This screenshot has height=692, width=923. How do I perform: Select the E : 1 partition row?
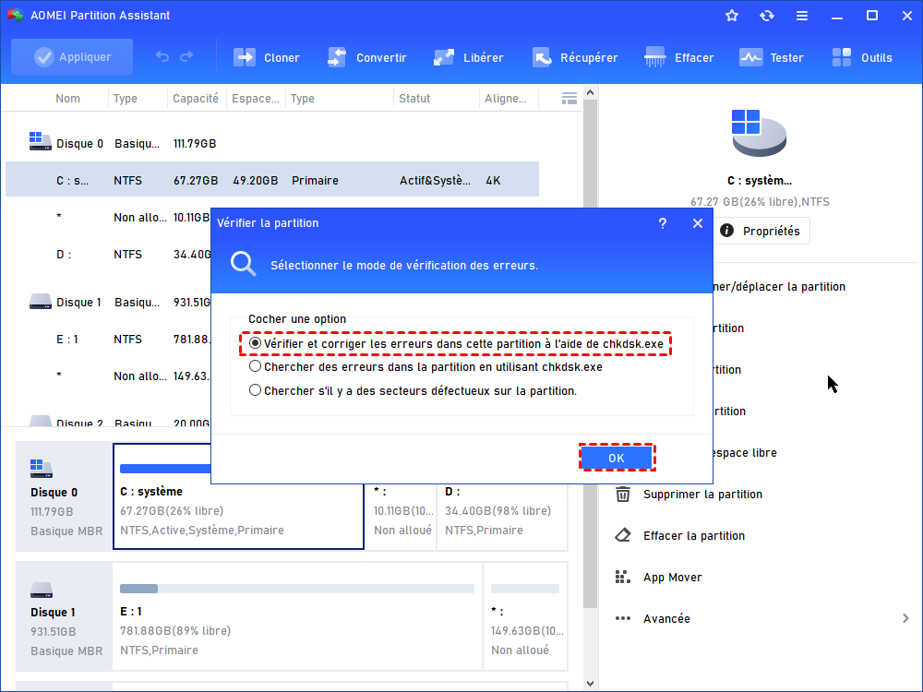[108, 339]
